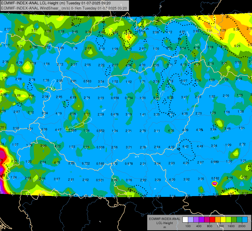Click the wind shear value 4.09
Screen dimensions: 252x231
pyautogui.click(x=185, y=130)
